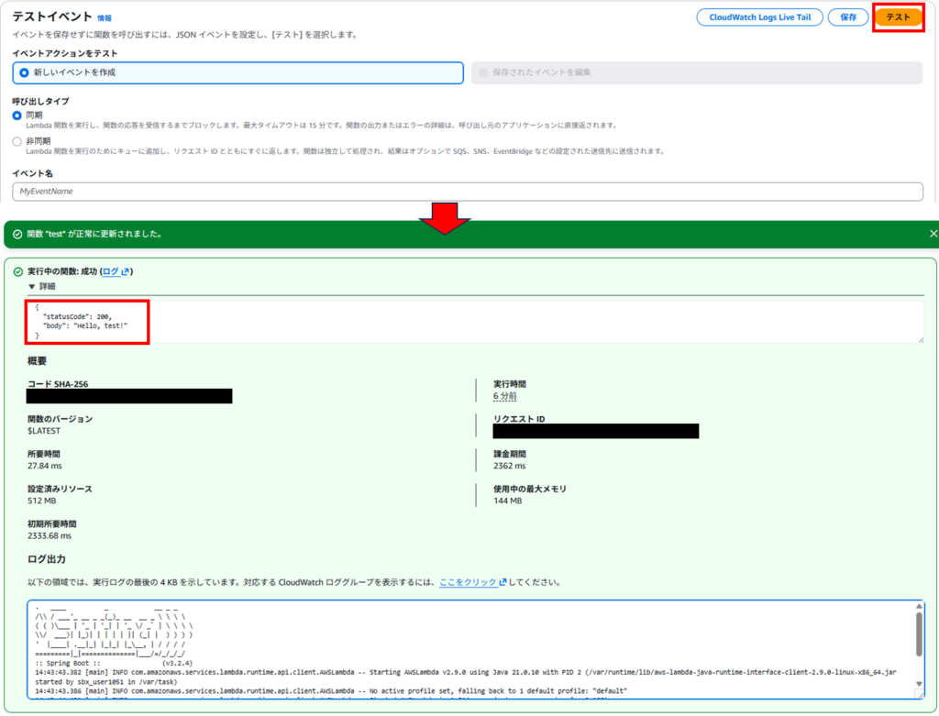Choose the 同期 invocation type
Screen dimensions: 939x716
point(17,116)
